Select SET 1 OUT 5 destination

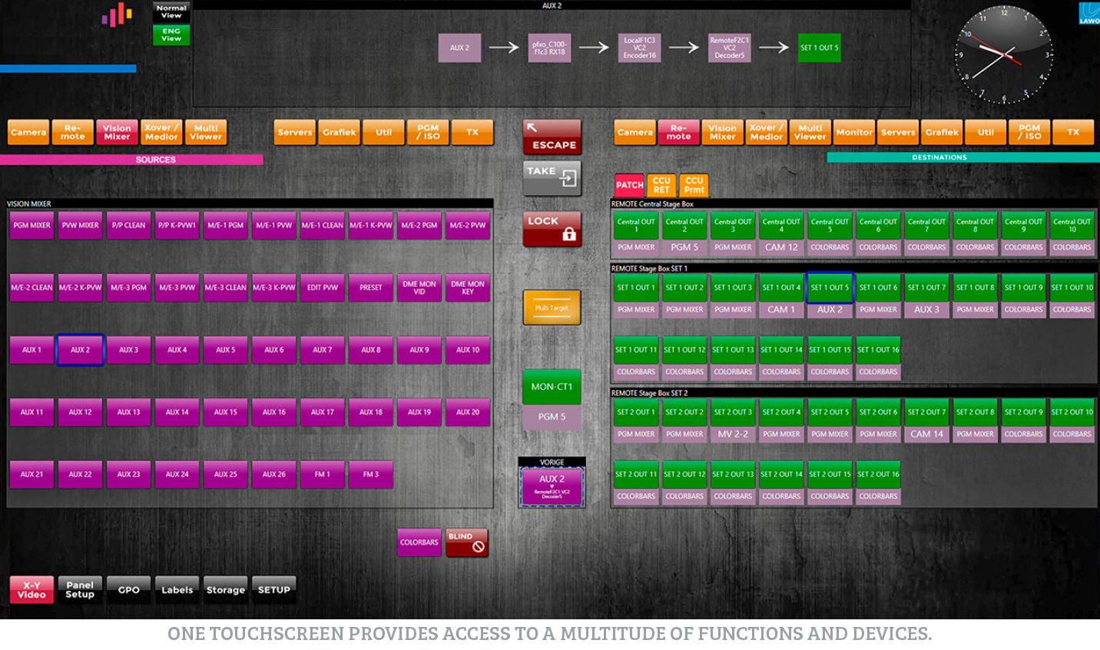830,288
